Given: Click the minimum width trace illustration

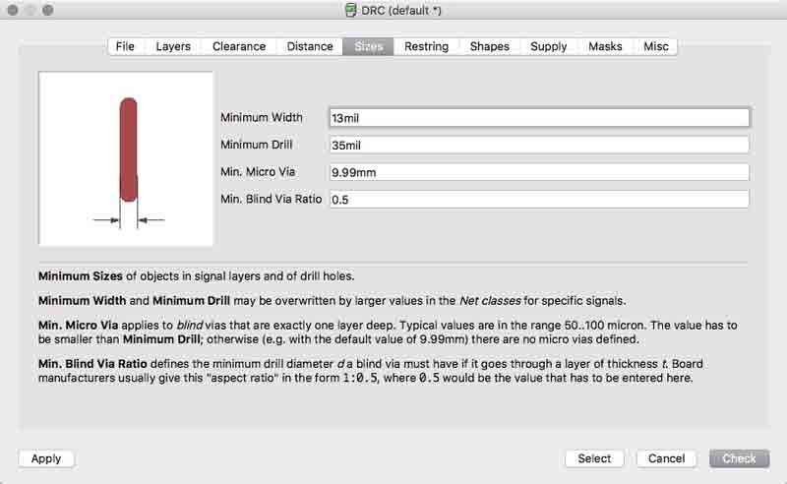Looking at the screenshot, I should [126, 158].
